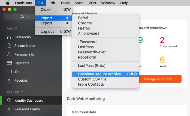Open the Apple menu
Viewport: 190px width, 116px height.
(8, 3)
